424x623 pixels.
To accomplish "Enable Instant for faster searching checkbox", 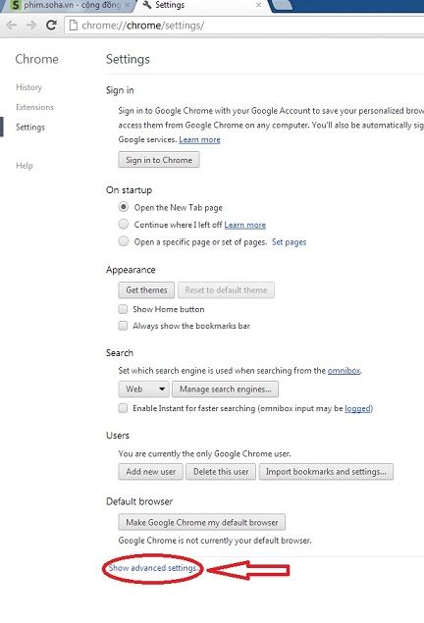I will click(124, 408).
